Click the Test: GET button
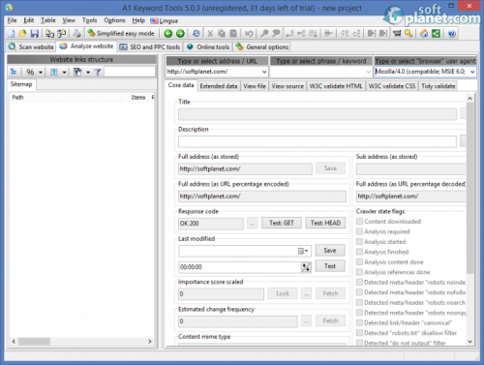484x365 pixels. 282,223
